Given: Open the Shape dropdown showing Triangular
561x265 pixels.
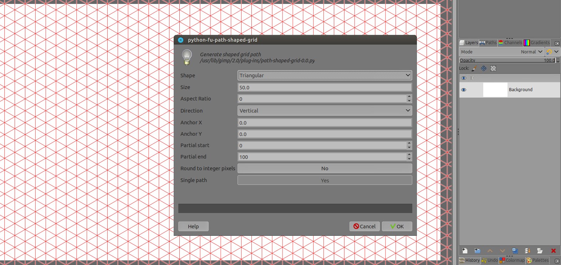Looking at the screenshot, I should pyautogui.click(x=325, y=75).
